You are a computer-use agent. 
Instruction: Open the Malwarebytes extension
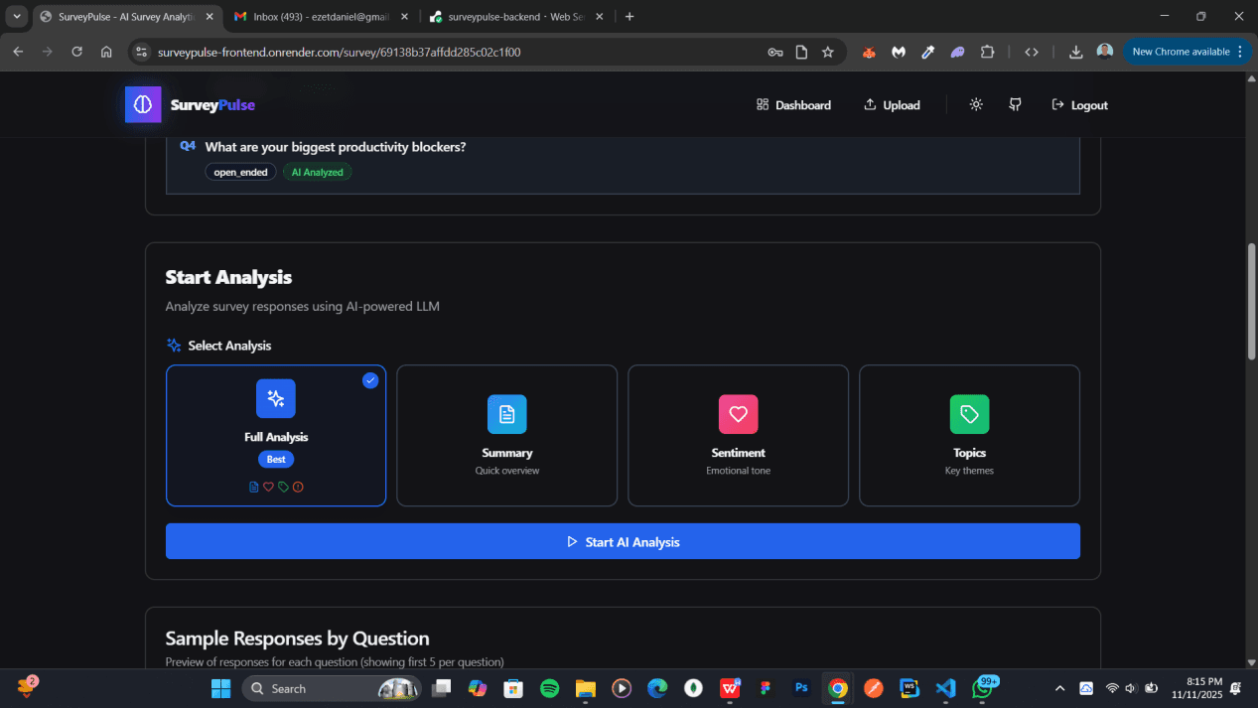[899, 52]
